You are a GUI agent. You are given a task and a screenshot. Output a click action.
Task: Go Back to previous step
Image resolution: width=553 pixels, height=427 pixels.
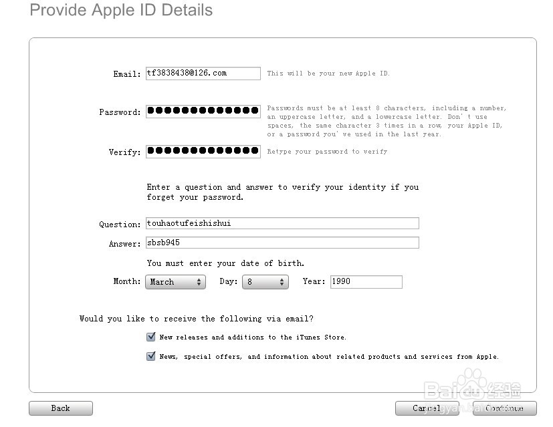61,408
